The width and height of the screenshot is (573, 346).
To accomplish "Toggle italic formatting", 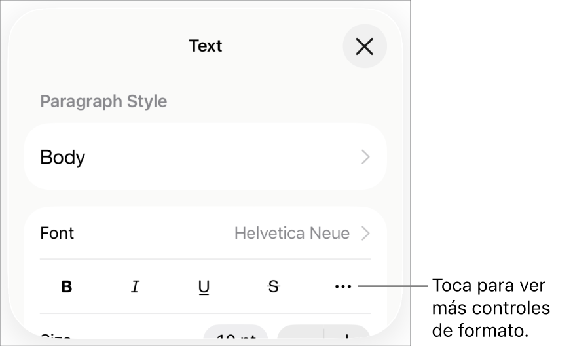I will (135, 286).
